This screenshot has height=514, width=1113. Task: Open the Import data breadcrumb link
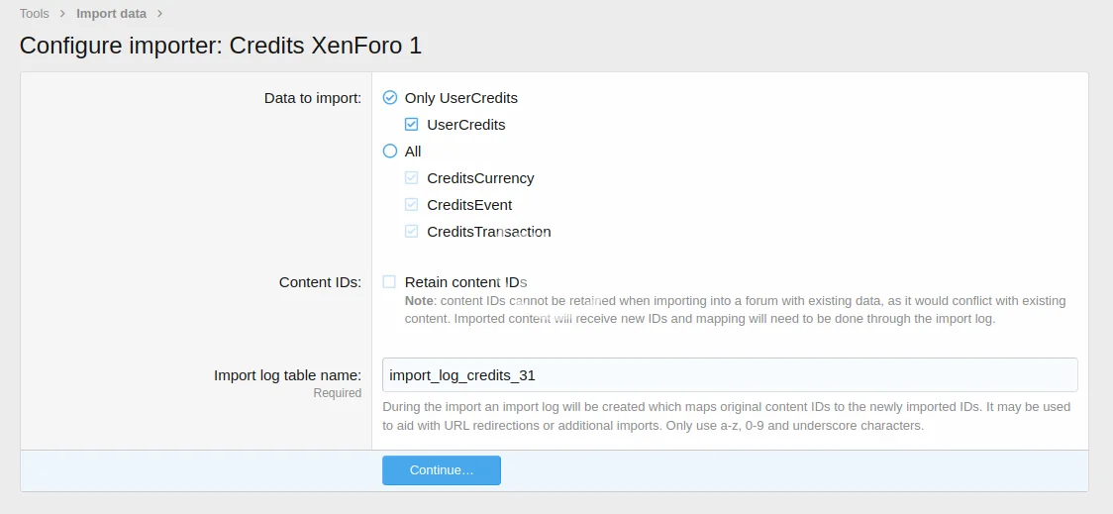[111, 14]
